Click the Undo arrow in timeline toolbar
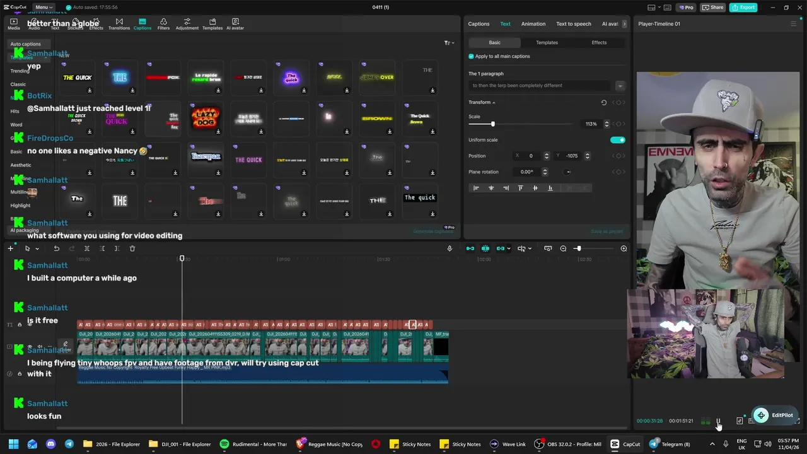 (56, 248)
